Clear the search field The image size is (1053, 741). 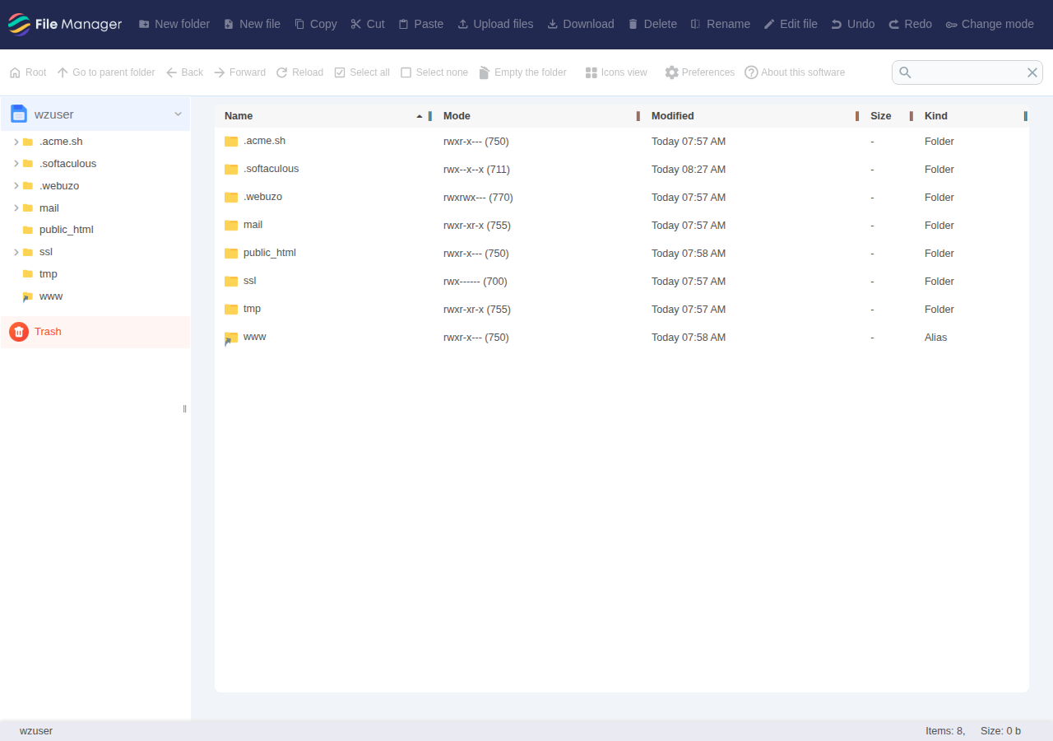coord(1032,72)
